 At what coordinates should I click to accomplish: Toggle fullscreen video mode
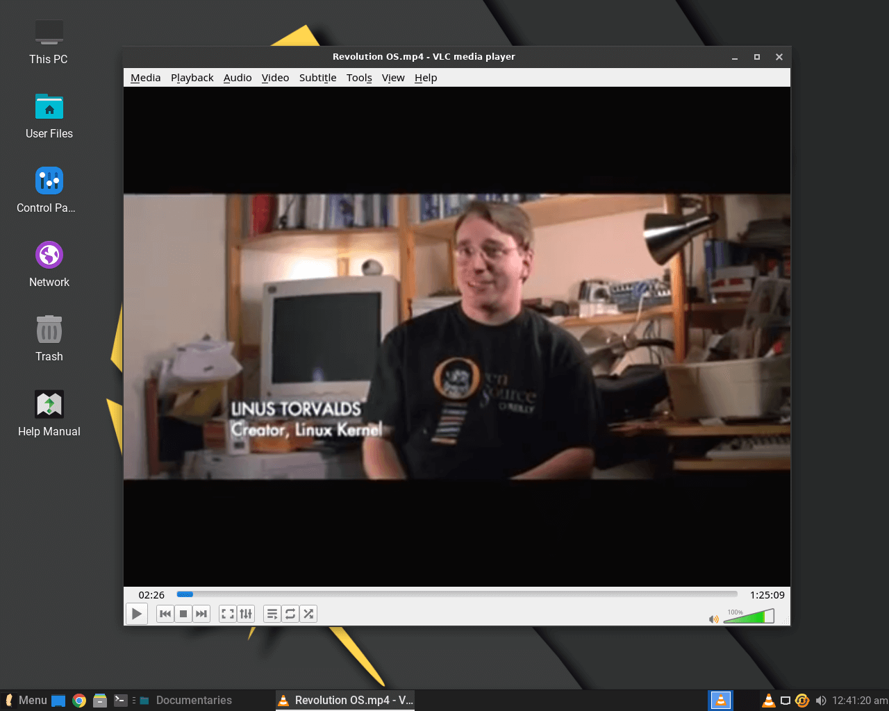(x=228, y=614)
